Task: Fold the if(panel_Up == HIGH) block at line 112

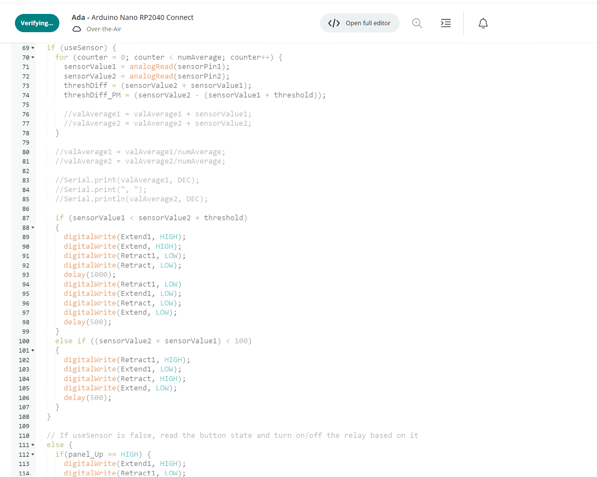Action: 33,455
